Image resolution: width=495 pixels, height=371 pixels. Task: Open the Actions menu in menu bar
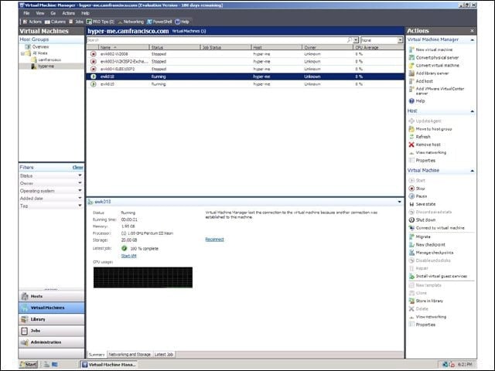click(x=69, y=13)
